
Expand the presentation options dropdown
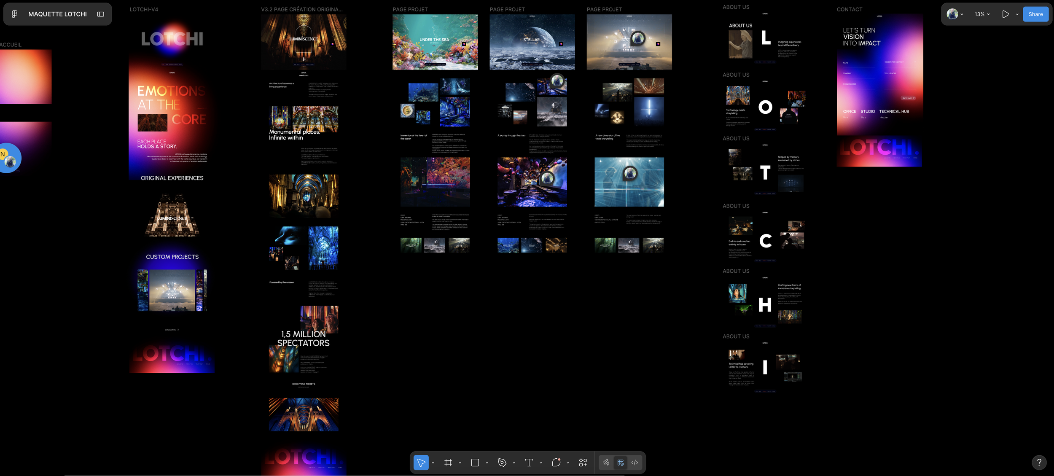[x=1017, y=14]
